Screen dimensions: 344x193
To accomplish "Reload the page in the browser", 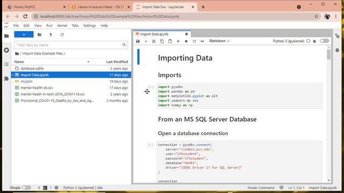I will 25,17.
